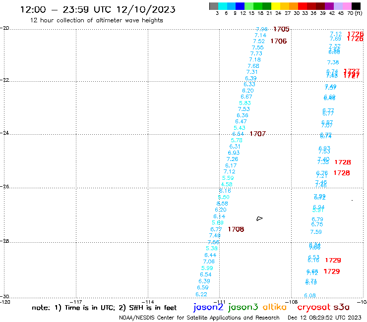Select the longitude axis label "-108"

click(x=292, y=302)
